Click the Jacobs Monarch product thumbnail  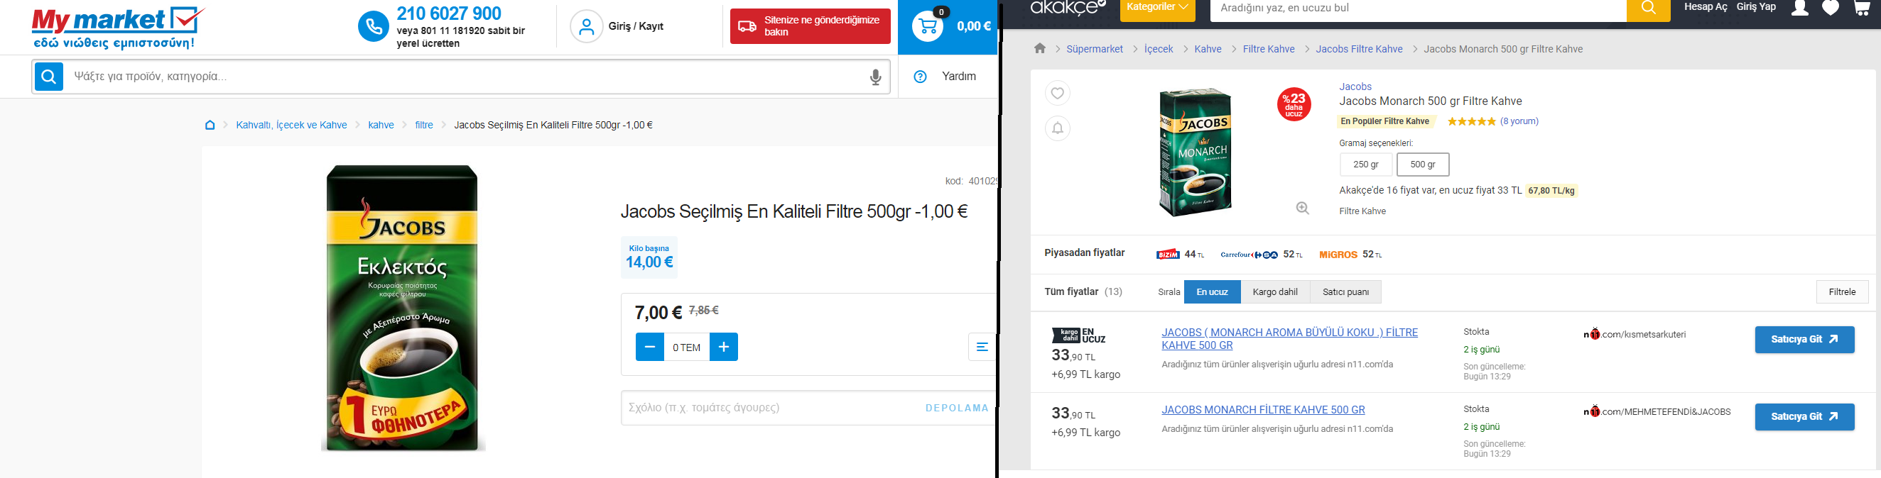point(1196,152)
